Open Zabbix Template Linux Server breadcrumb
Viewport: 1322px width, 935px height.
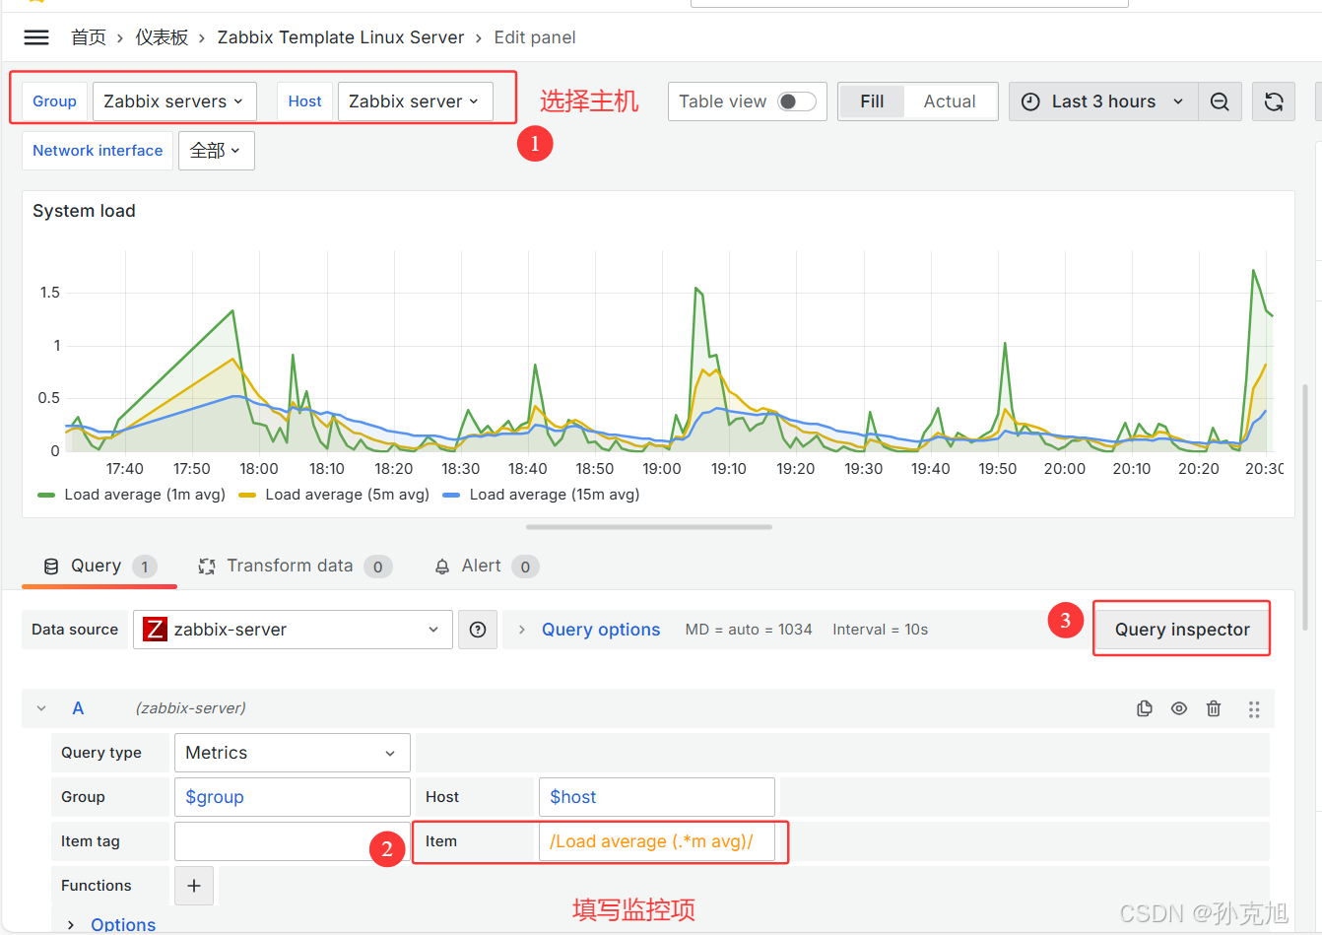341,37
